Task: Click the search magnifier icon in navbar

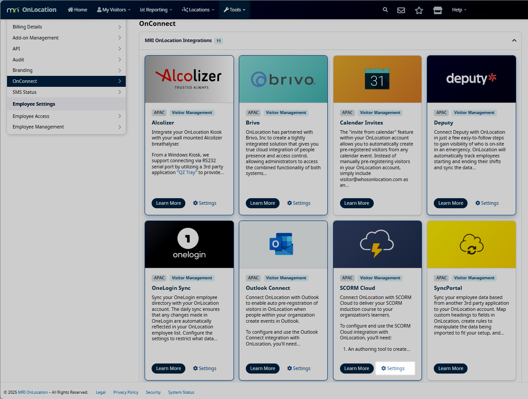Action: [385, 10]
